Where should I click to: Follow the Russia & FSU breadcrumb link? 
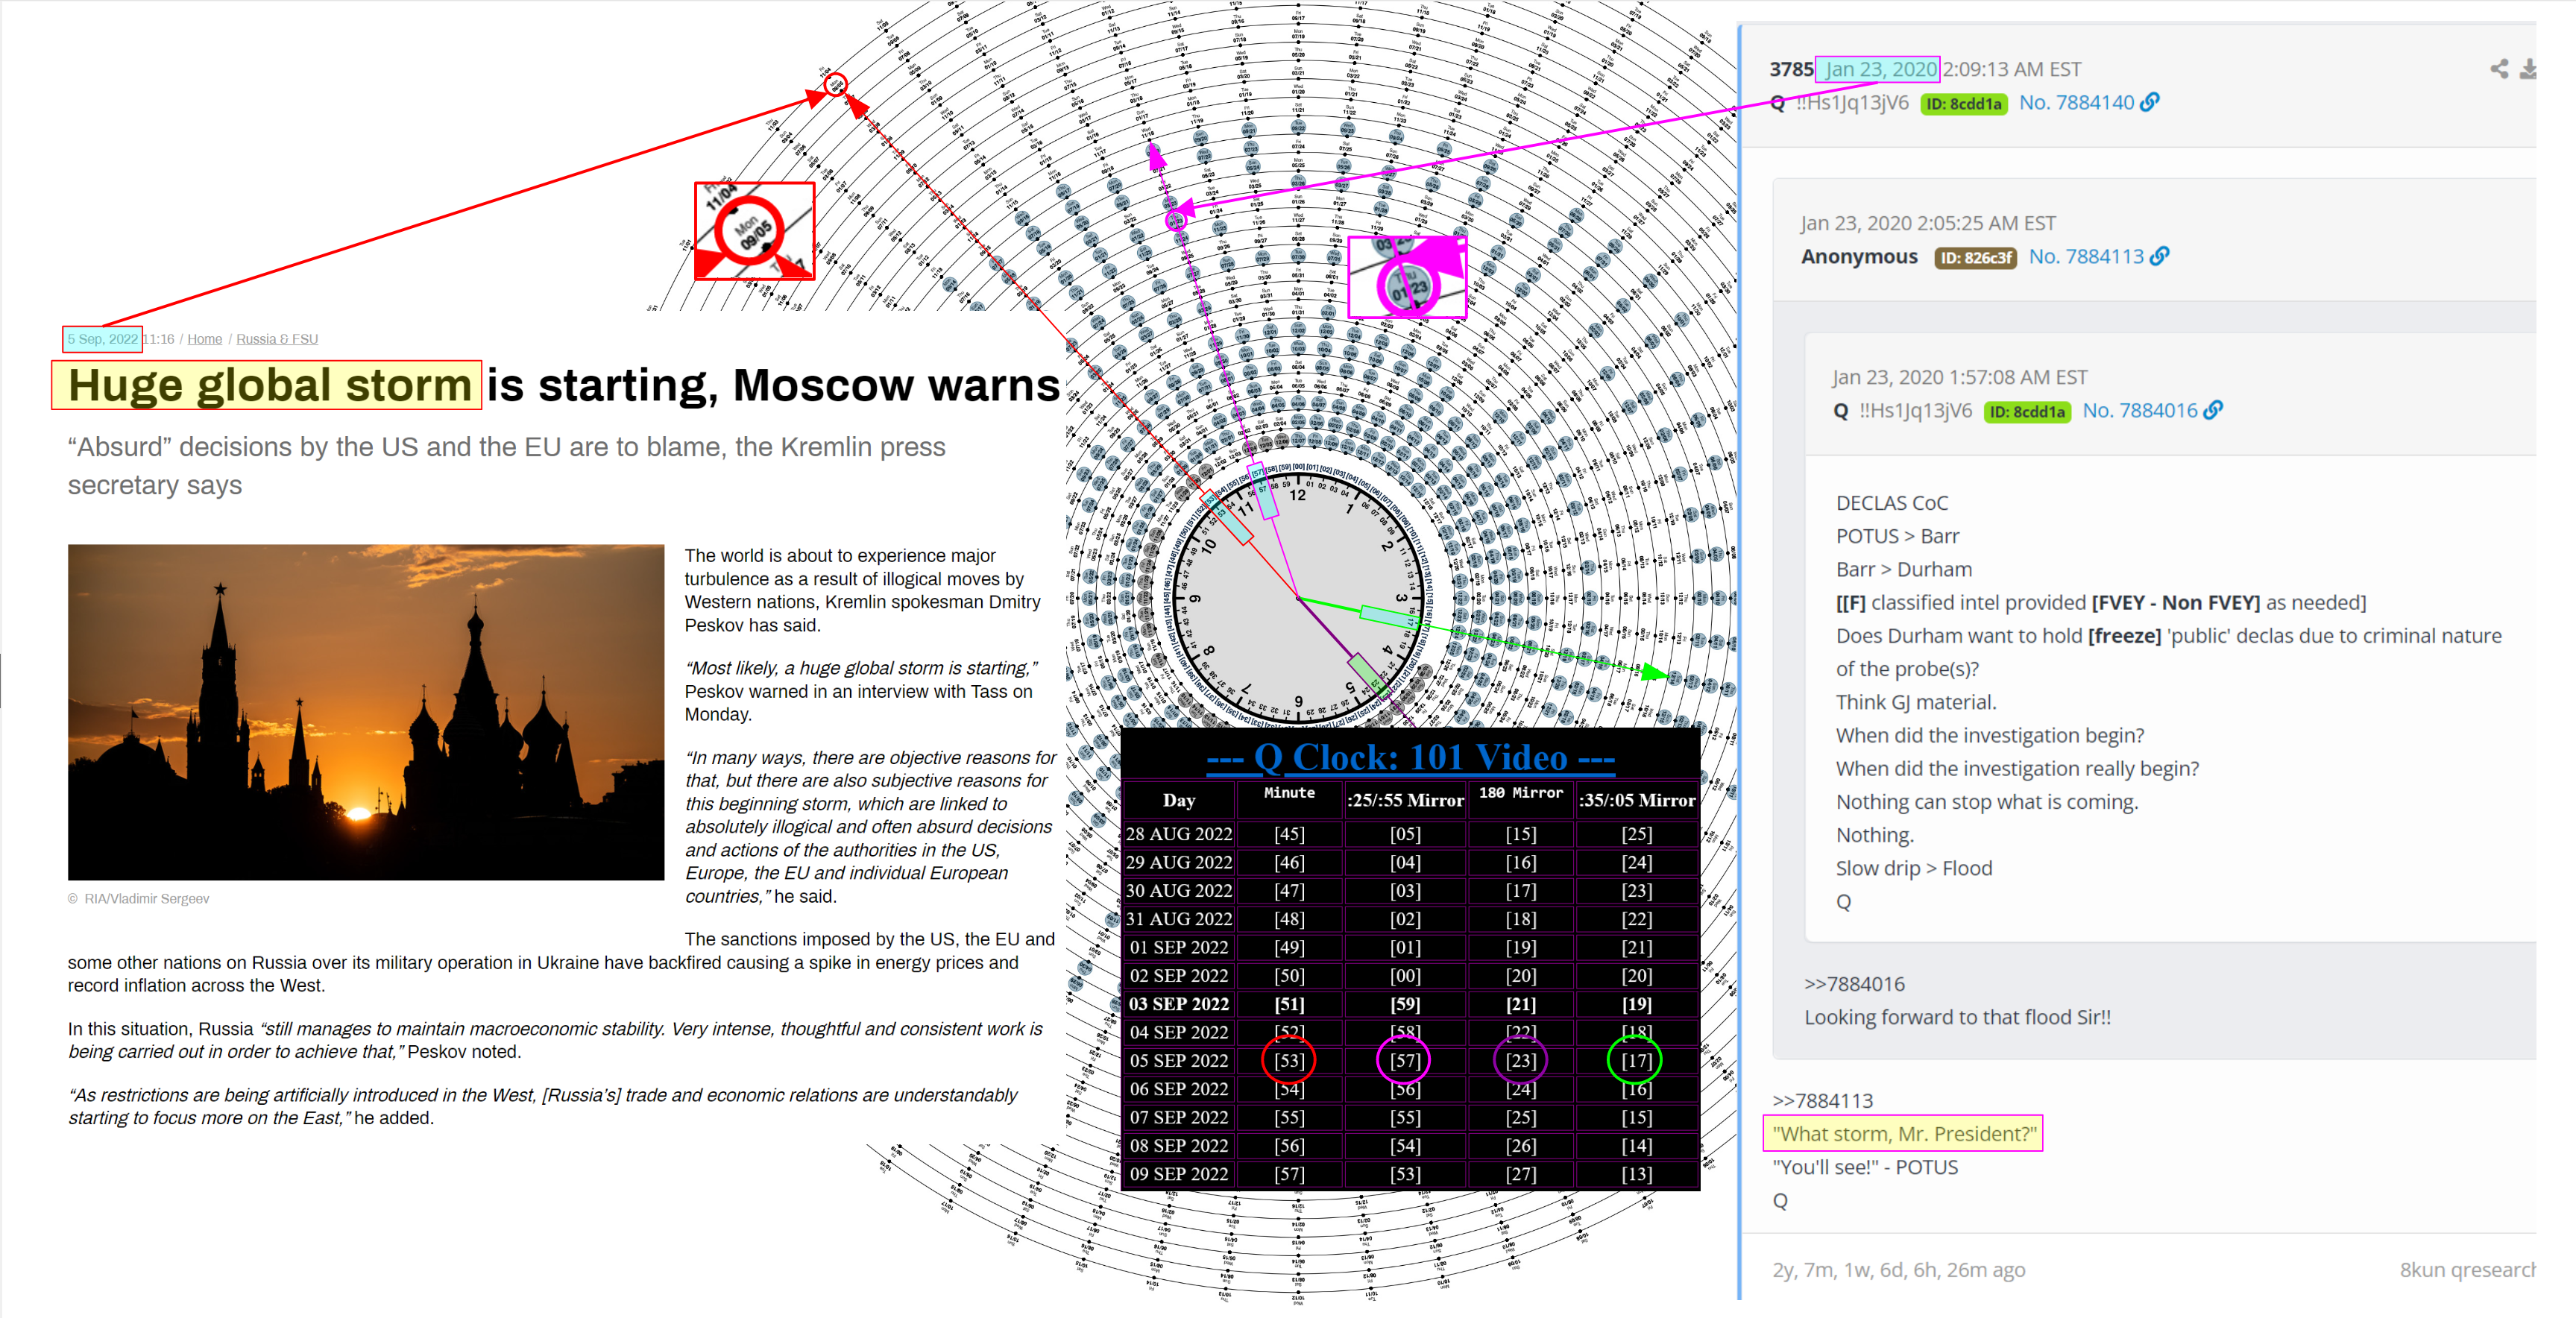tap(277, 339)
